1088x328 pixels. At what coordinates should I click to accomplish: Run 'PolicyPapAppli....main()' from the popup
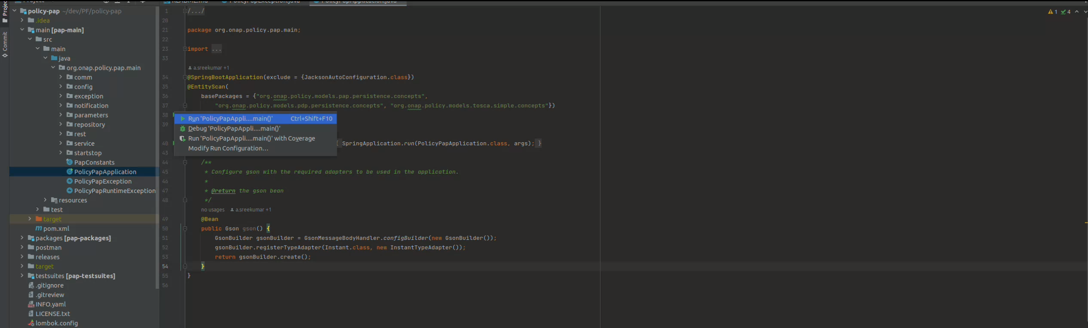(255, 119)
